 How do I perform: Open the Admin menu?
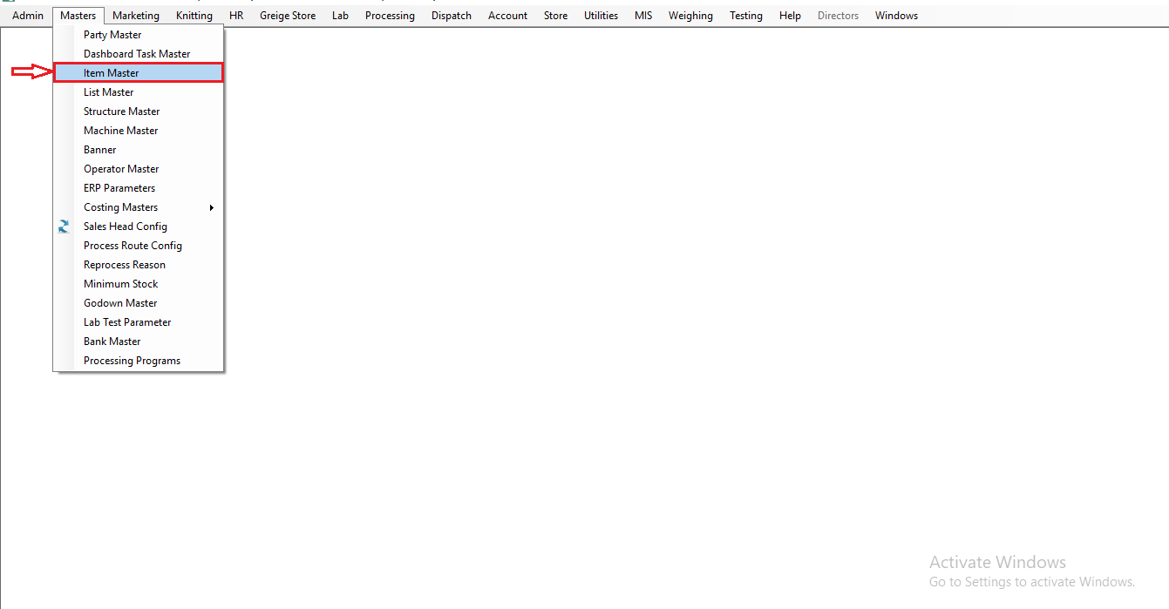[x=28, y=16]
